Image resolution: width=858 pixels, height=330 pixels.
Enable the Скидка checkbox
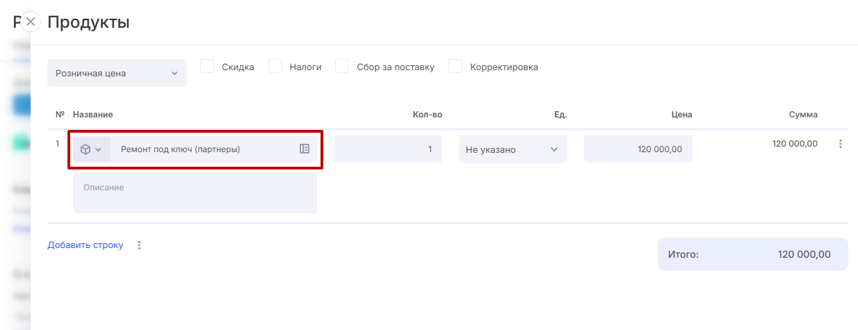point(207,67)
